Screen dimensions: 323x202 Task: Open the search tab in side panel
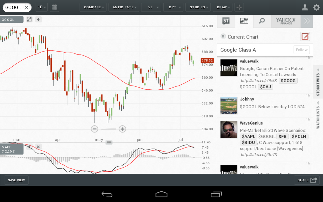click(262, 21)
